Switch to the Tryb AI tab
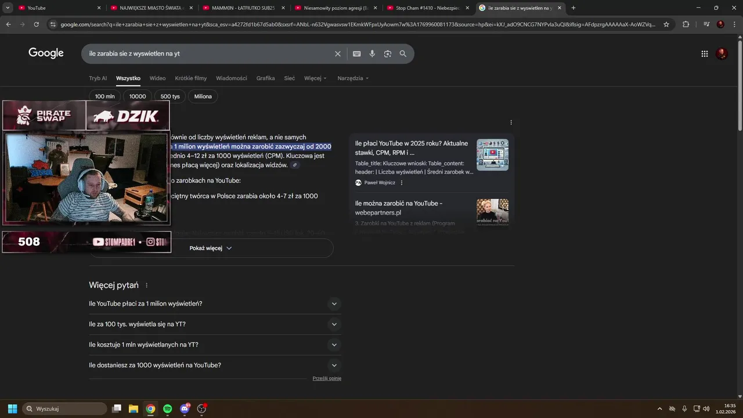 point(98,78)
